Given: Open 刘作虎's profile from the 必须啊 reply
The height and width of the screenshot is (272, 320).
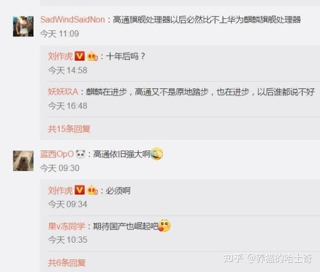Looking at the screenshot, I should coord(60,190).
